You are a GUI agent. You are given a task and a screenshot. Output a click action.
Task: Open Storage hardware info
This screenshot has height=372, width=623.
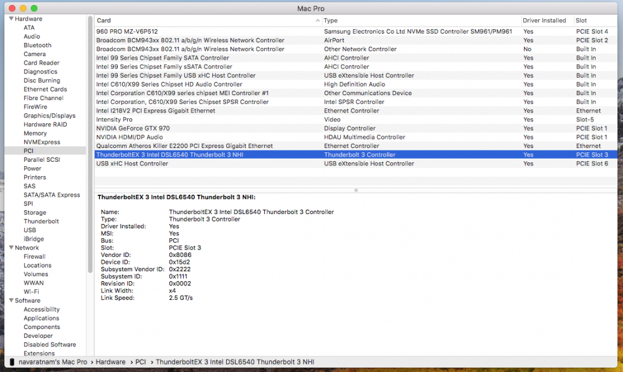(x=34, y=213)
